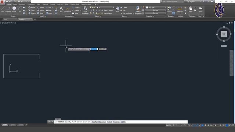Screen dimensions: 235x132
Task: Open the AutoCAD application menu
Action: [2, 2]
